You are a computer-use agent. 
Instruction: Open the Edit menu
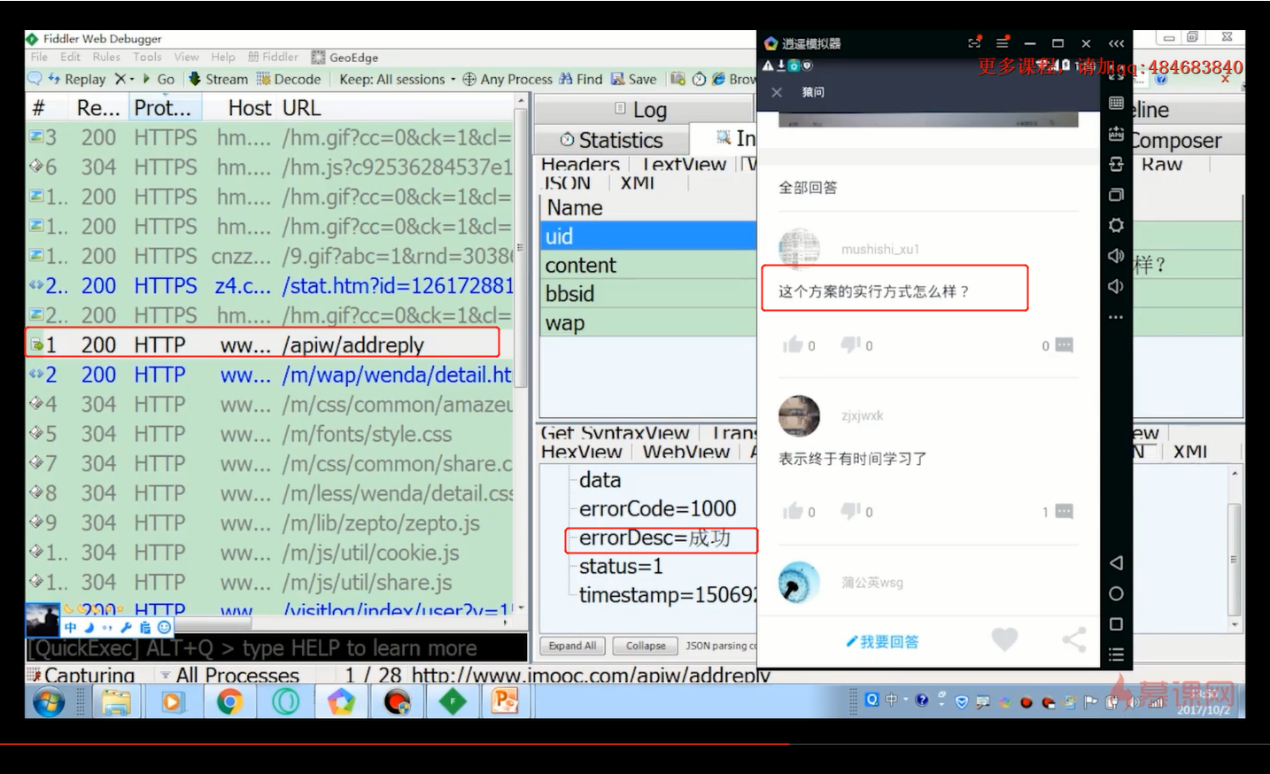click(x=71, y=57)
